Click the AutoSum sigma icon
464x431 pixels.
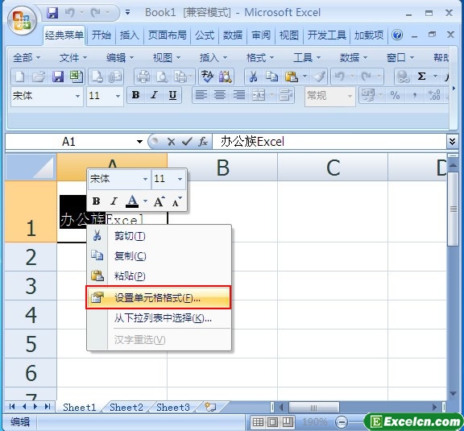421,77
